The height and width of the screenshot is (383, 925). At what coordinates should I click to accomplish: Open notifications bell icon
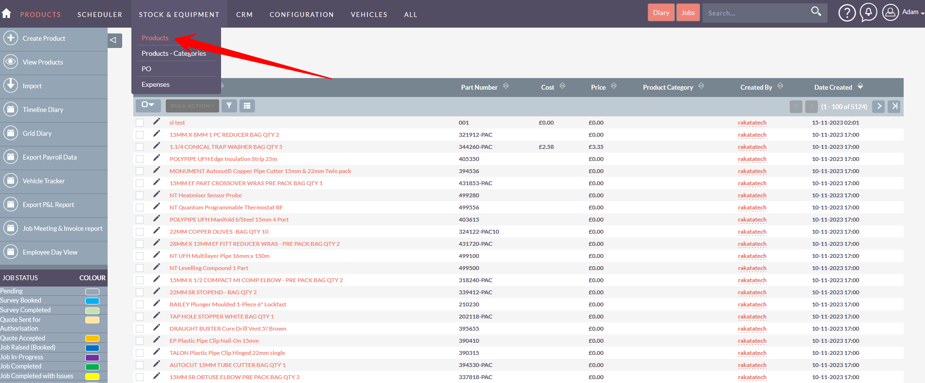868,12
